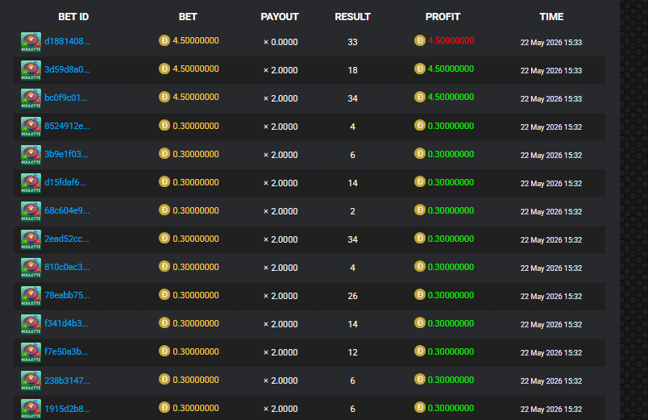Select green 4.50000000 profit in 3d59d8a0 row
The width and height of the screenshot is (648, 420).
451,69
